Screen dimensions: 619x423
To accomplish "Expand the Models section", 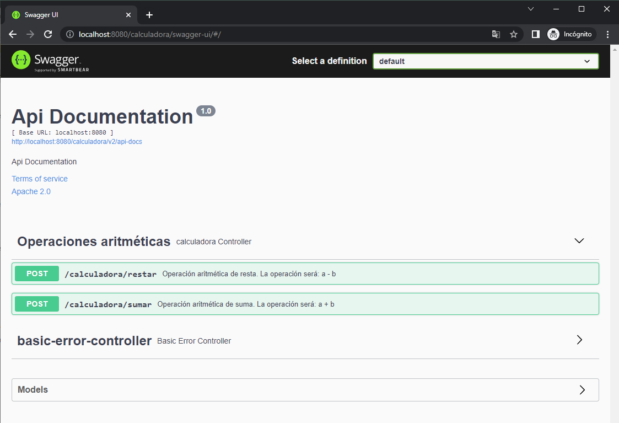I will 582,389.
